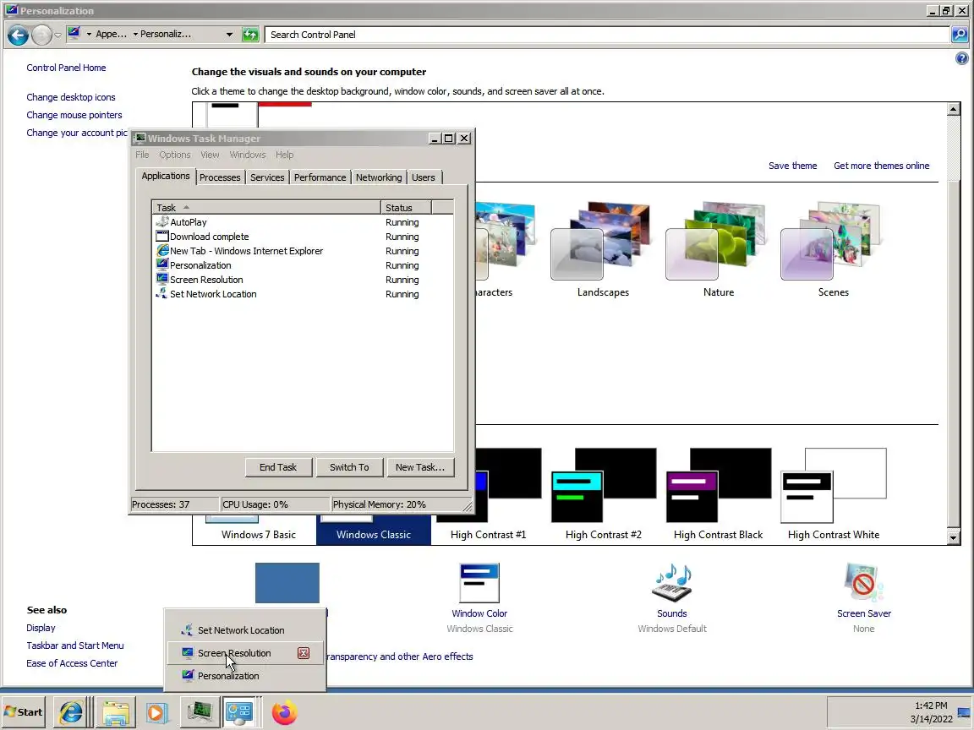Sort by the Status column header
Viewport: 974px width, 730px height.
point(406,207)
